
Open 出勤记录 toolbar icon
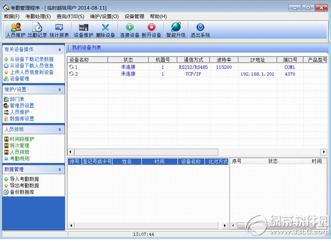[x=37, y=27]
